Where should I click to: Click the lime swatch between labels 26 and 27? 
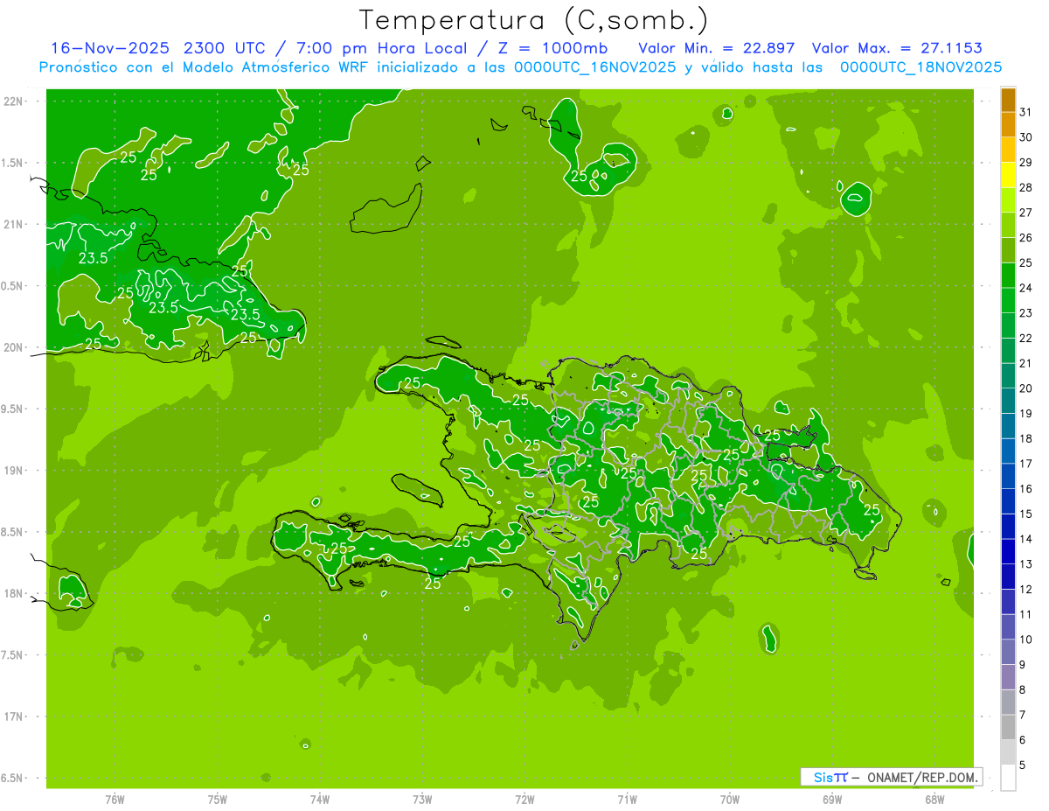[1008, 225]
